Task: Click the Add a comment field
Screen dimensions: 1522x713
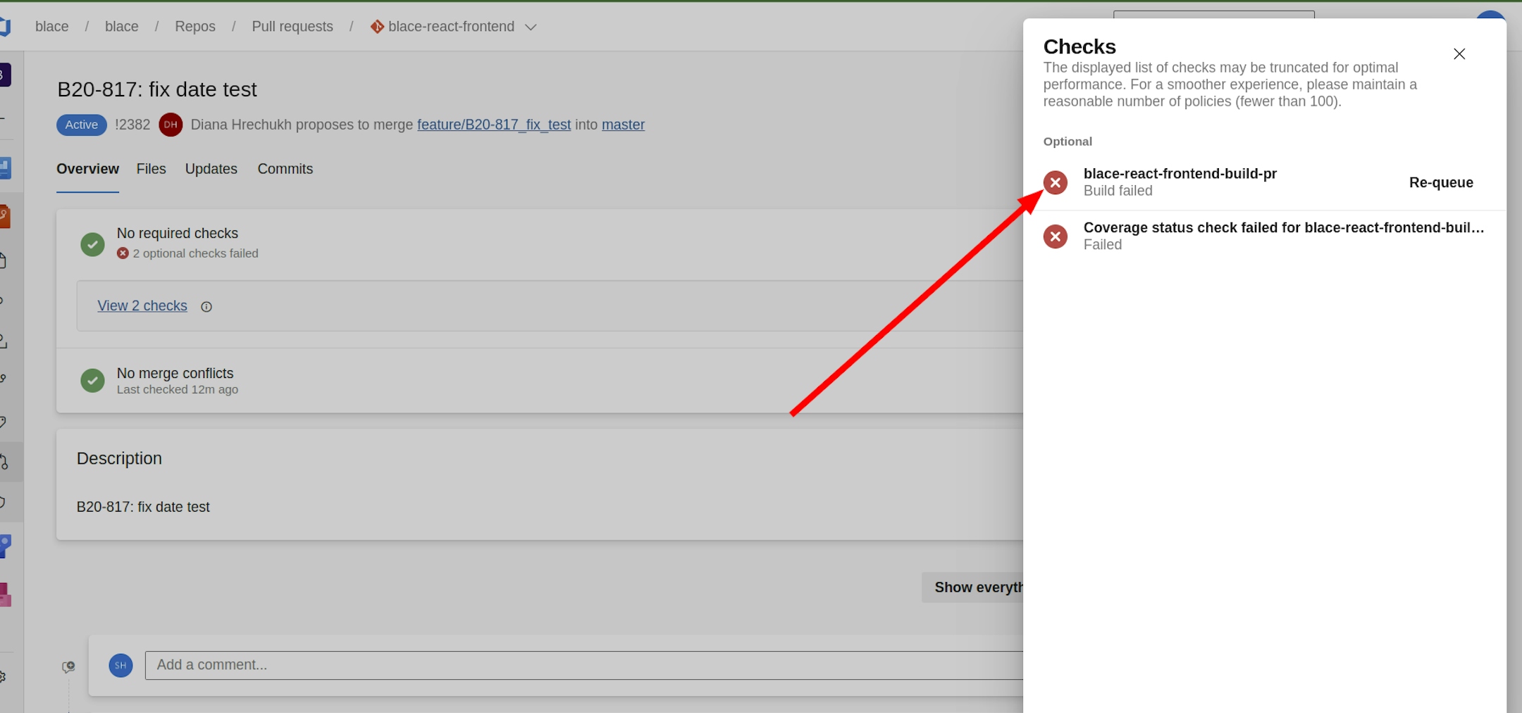Action: click(578, 665)
